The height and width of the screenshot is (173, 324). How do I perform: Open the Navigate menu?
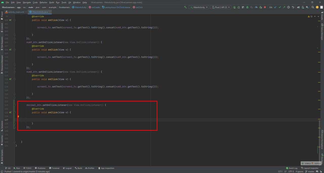pos(27,2)
